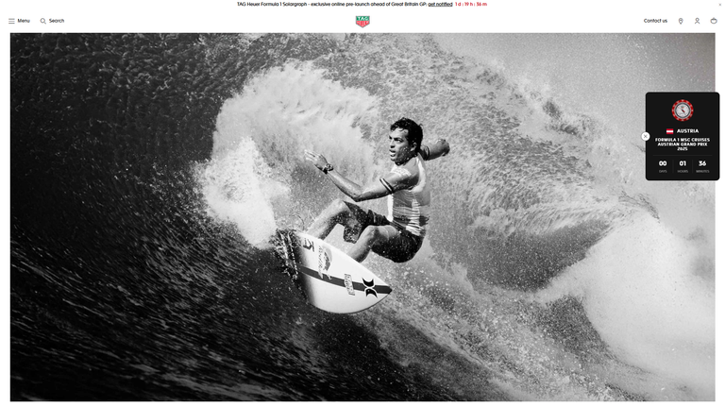This screenshot has height=407, width=725.
Task: Open the shopping bag icon
Action: pos(714,21)
